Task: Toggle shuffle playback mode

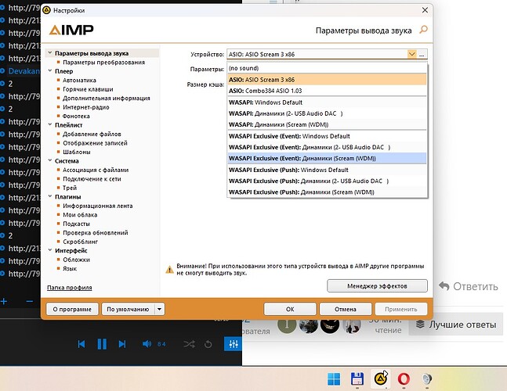Action: [x=189, y=344]
